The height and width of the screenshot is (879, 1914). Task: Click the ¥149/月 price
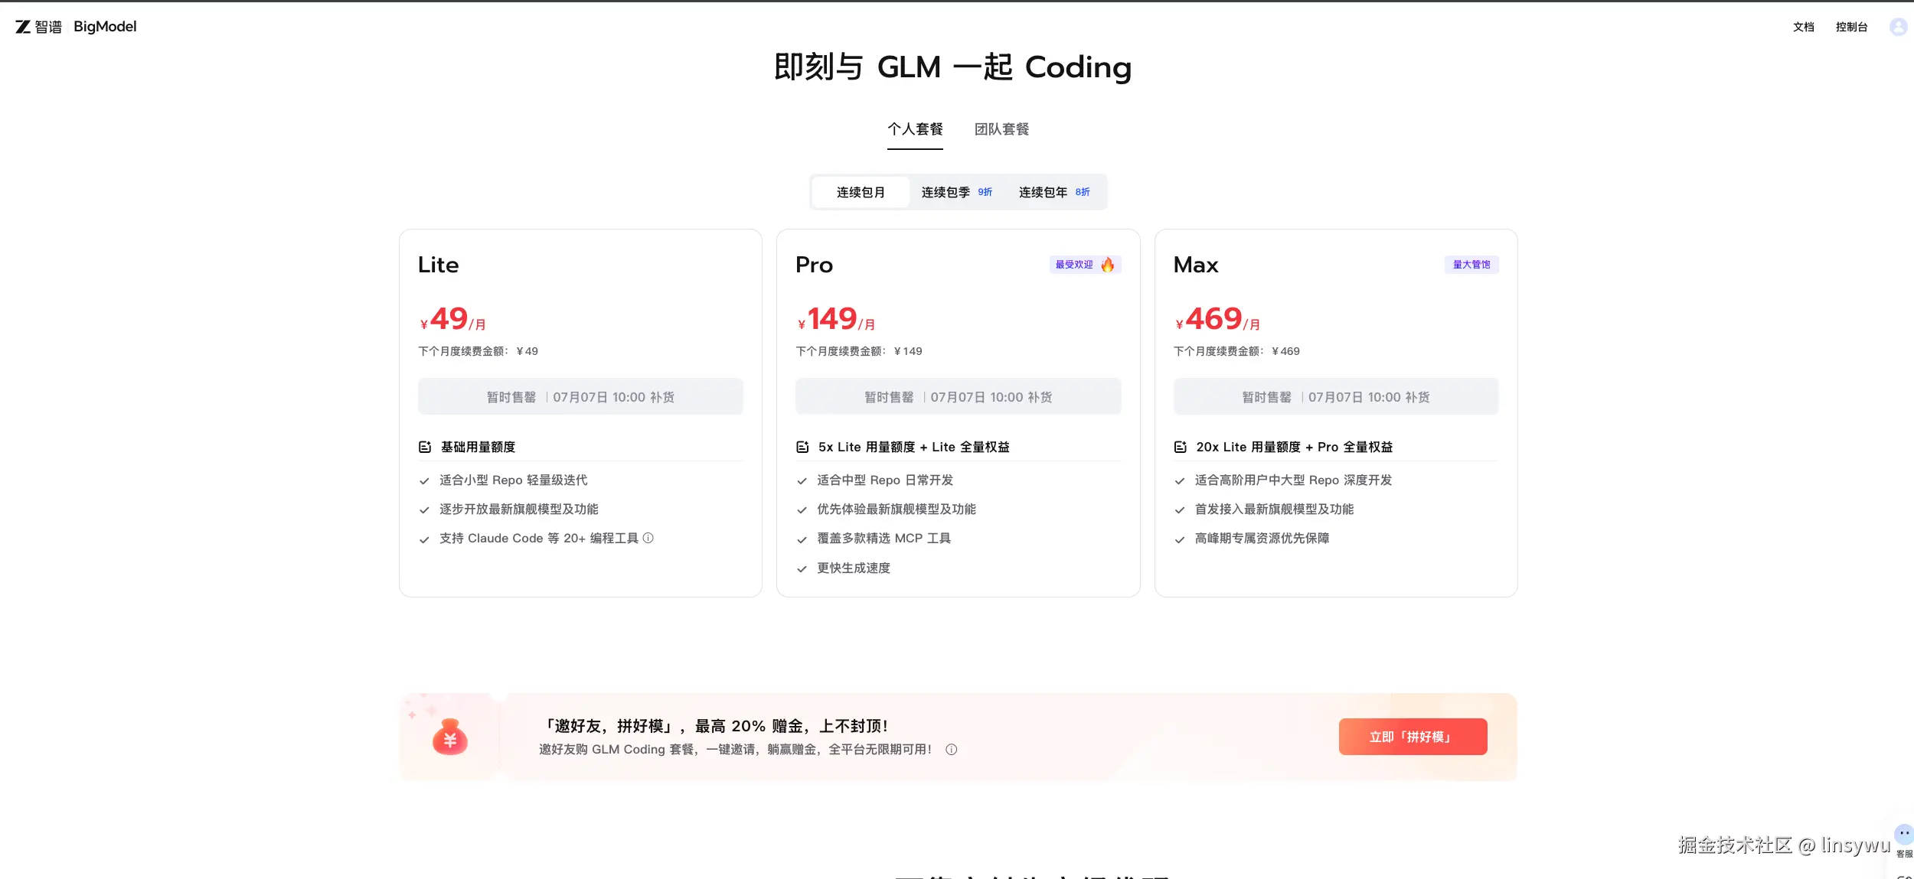pos(836,319)
